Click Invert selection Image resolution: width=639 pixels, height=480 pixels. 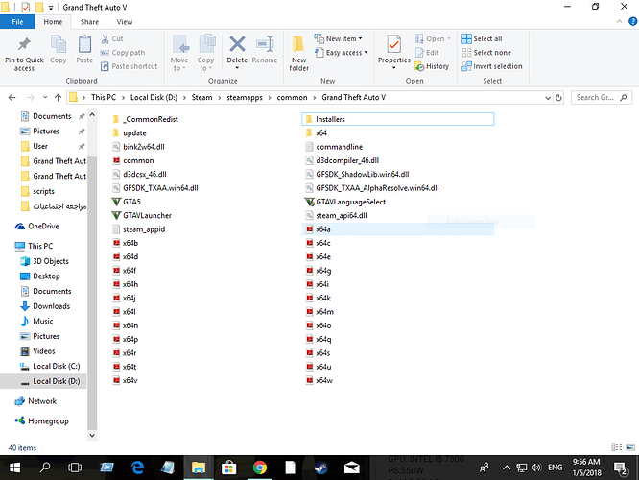tap(492, 66)
